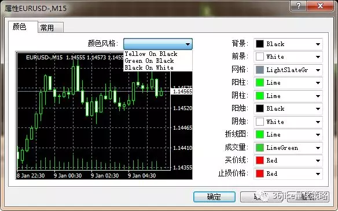Open the 买价线 color dropdown
This screenshot has width=338, height=211.
(288, 161)
